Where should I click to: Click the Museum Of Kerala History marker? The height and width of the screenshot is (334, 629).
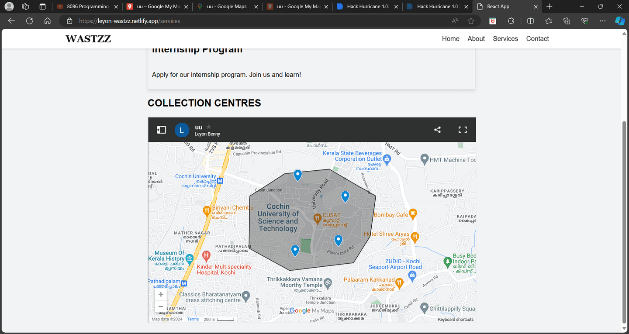click(190, 259)
